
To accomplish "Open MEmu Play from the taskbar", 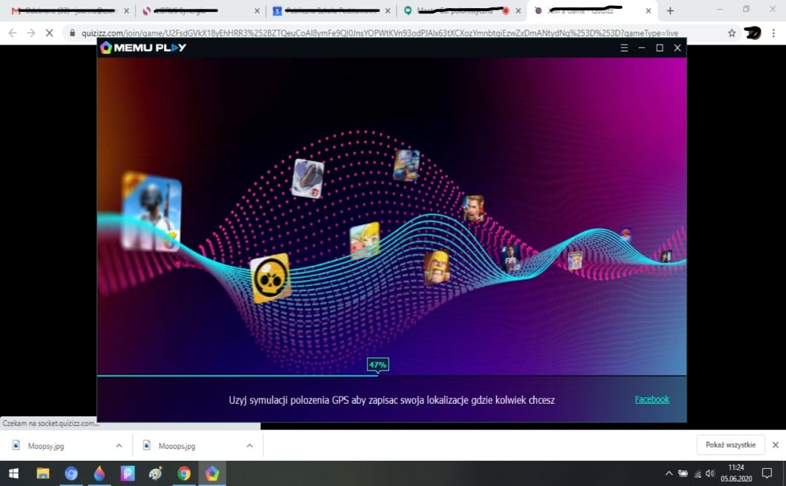I will 212,473.
